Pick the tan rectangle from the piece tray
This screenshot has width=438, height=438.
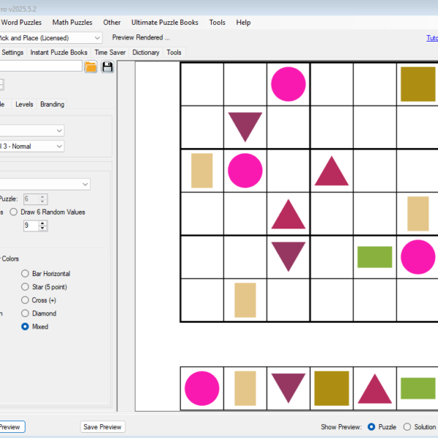coord(245,388)
